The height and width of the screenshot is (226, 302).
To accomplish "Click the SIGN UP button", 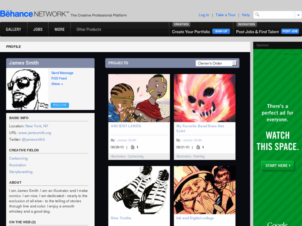I will pyautogui.click(x=221, y=32).
